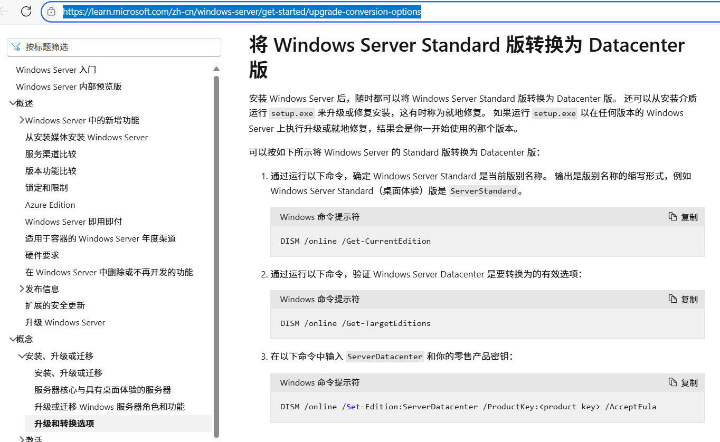Collapse the 安装、升级或迁移 group

click(22, 356)
